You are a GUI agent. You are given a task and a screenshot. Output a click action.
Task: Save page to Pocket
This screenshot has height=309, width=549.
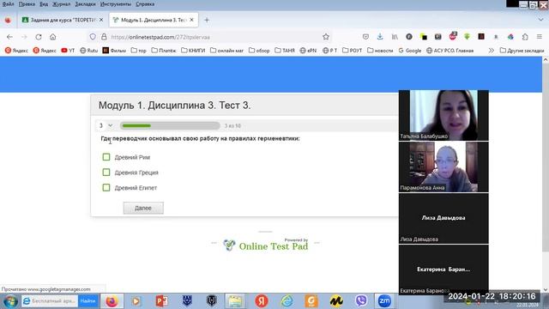point(365,37)
